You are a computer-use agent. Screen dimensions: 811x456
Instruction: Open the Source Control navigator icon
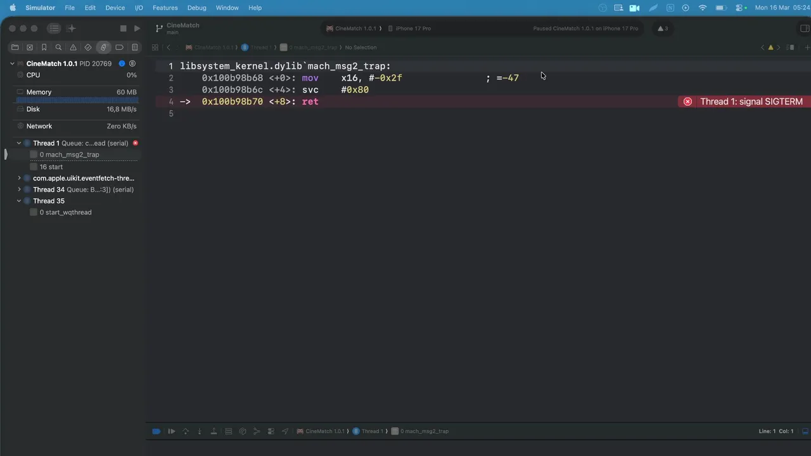point(29,47)
